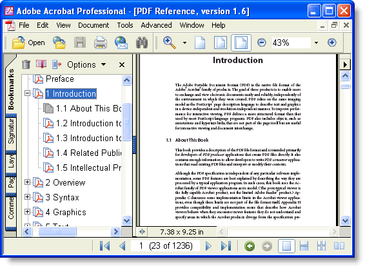
Task: Click the Email globe envelope icon
Action: 121,43
